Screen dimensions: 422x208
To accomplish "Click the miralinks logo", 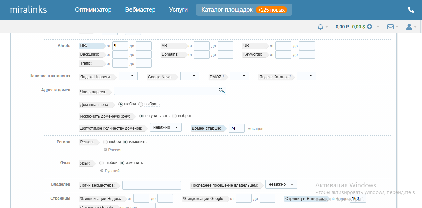I will 29,9.
